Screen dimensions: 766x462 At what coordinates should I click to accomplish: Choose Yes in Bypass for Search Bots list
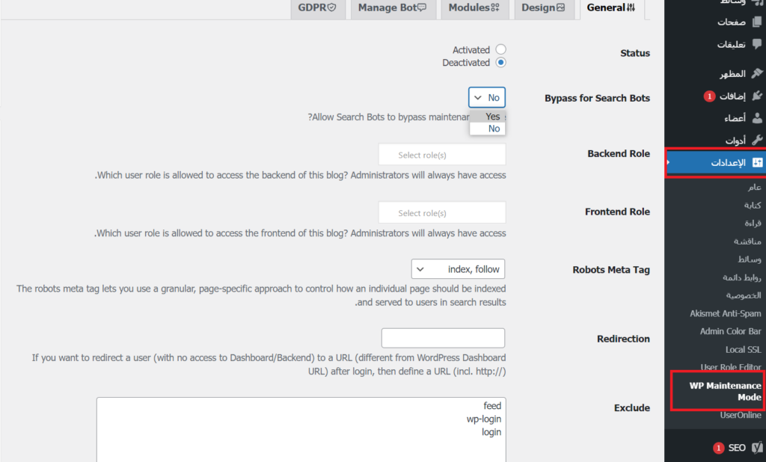[492, 117]
